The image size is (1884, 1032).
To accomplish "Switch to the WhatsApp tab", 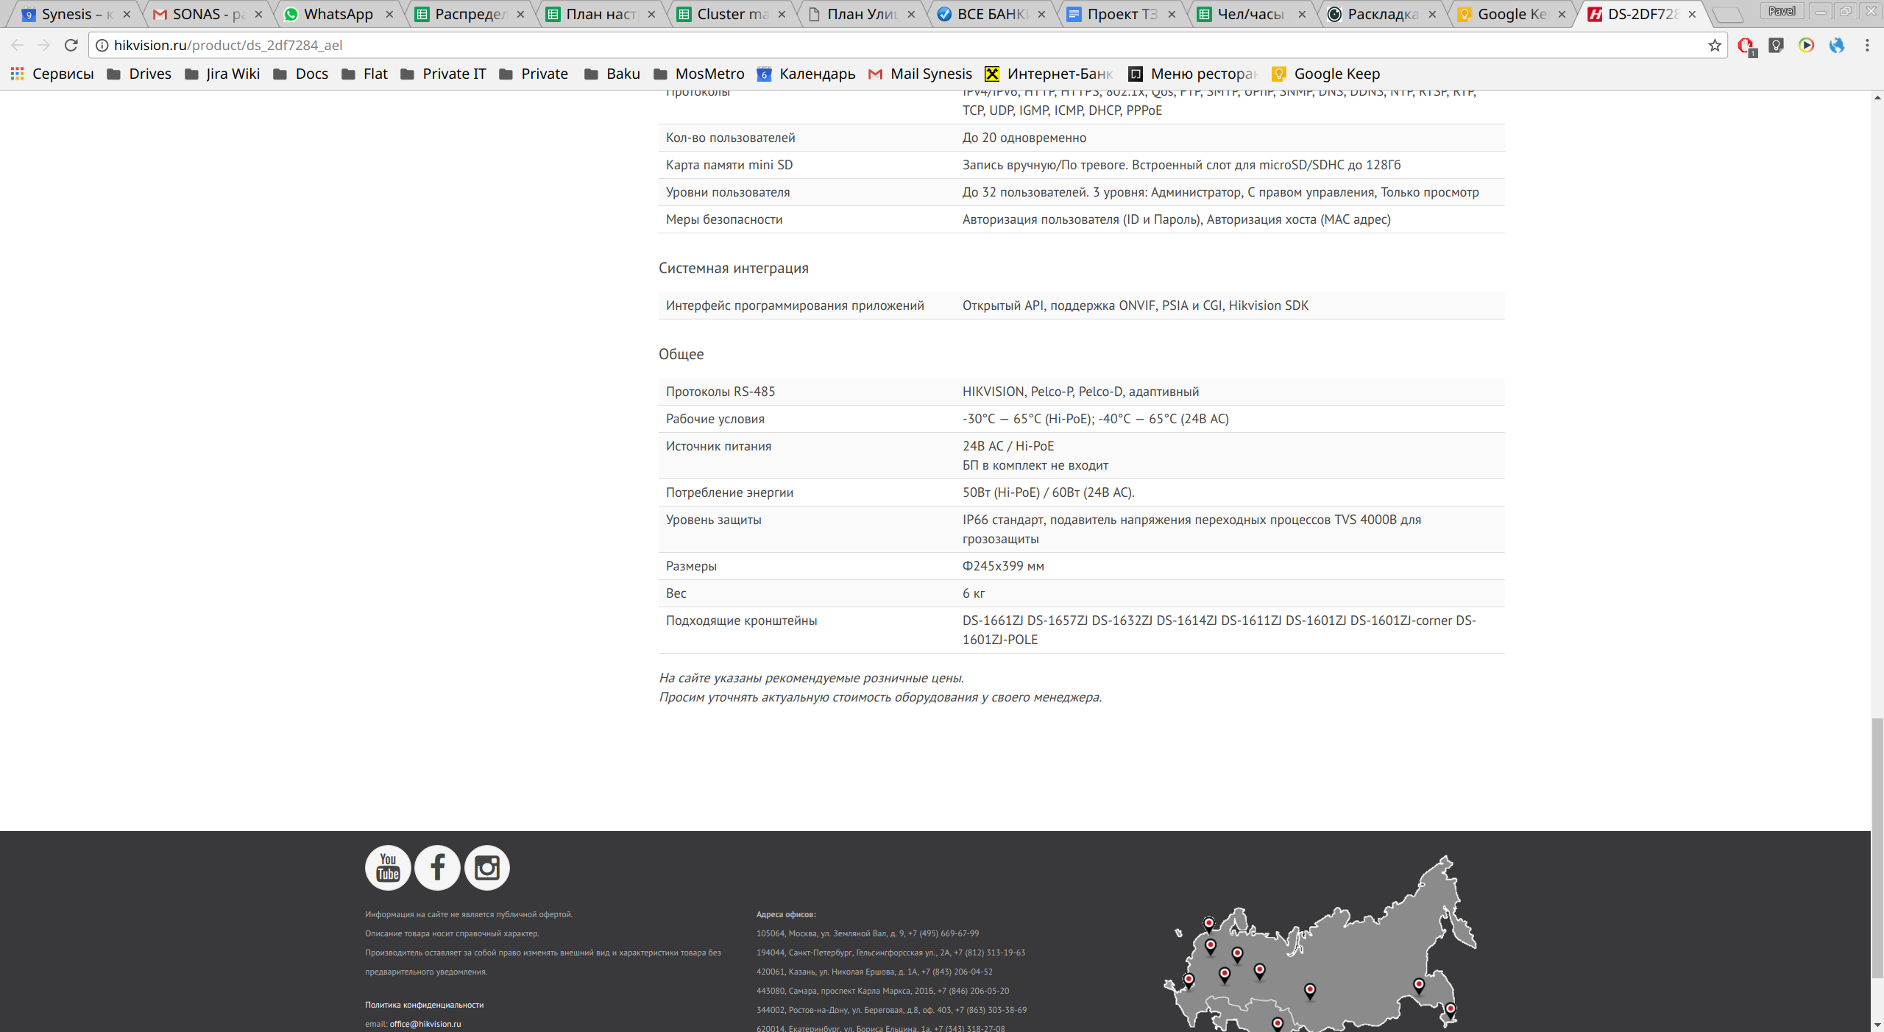I will pos(339,14).
